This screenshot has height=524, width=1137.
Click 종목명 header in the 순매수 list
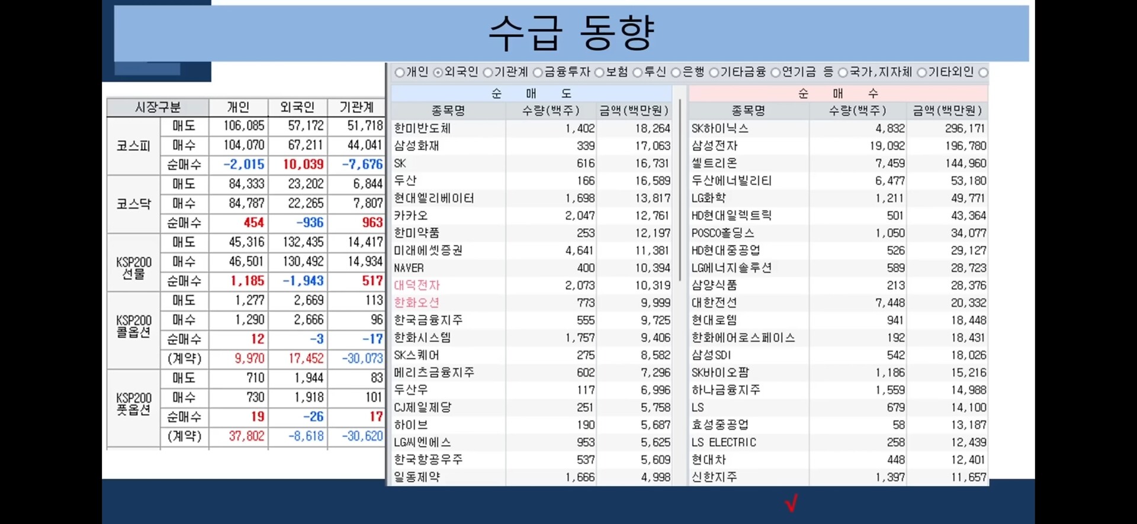[749, 111]
